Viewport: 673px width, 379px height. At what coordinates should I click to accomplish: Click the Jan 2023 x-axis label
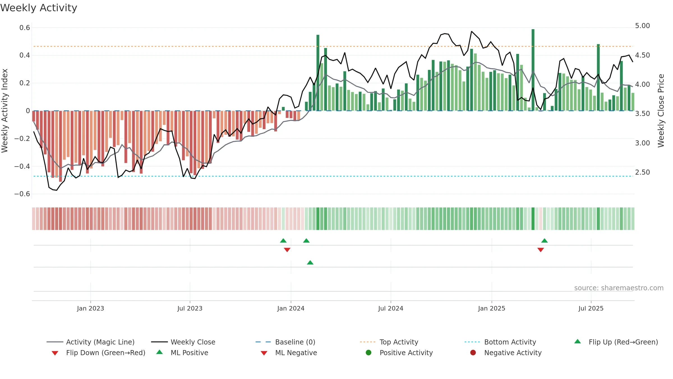(91, 308)
